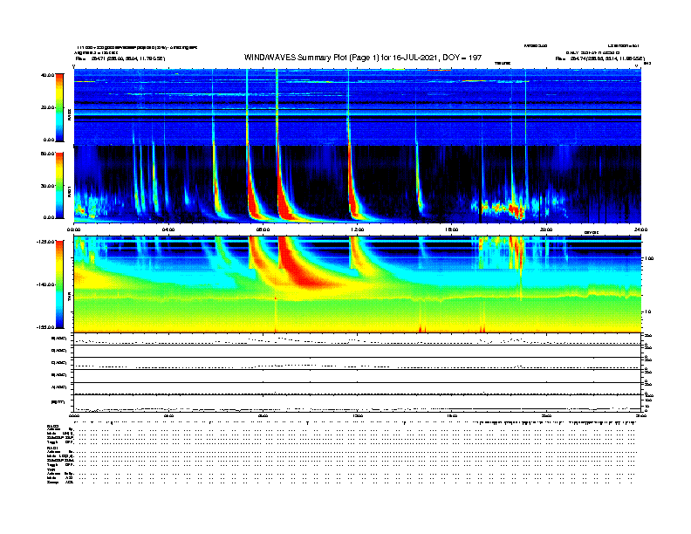691x534 pixels.
Task: Click the 04:00 tick label below RAD1 spectrogram
Action: pyautogui.click(x=168, y=229)
